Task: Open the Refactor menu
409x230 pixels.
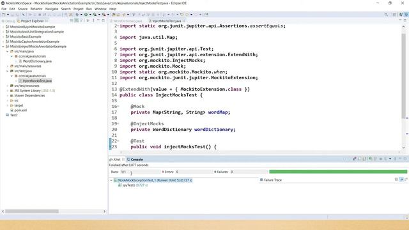Action: pos(36,9)
